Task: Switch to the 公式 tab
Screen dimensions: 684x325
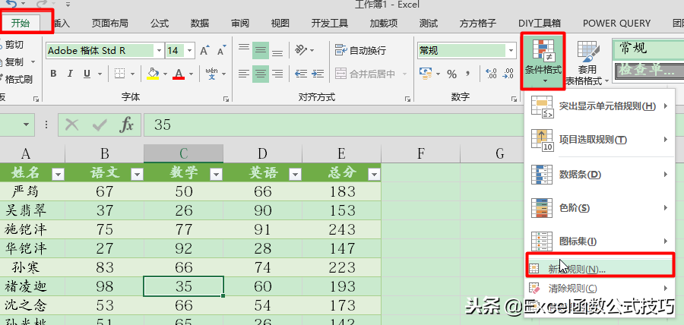Action: point(160,23)
